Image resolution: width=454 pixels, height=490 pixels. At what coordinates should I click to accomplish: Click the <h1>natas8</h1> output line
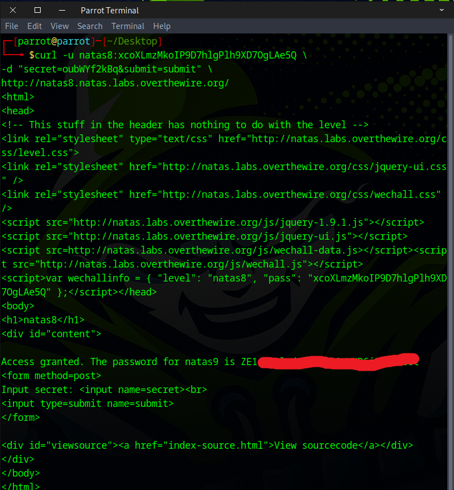coord(43,320)
